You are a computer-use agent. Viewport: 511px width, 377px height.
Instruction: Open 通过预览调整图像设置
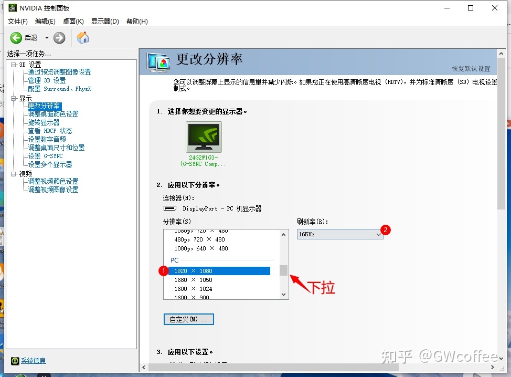pyautogui.click(x=59, y=72)
